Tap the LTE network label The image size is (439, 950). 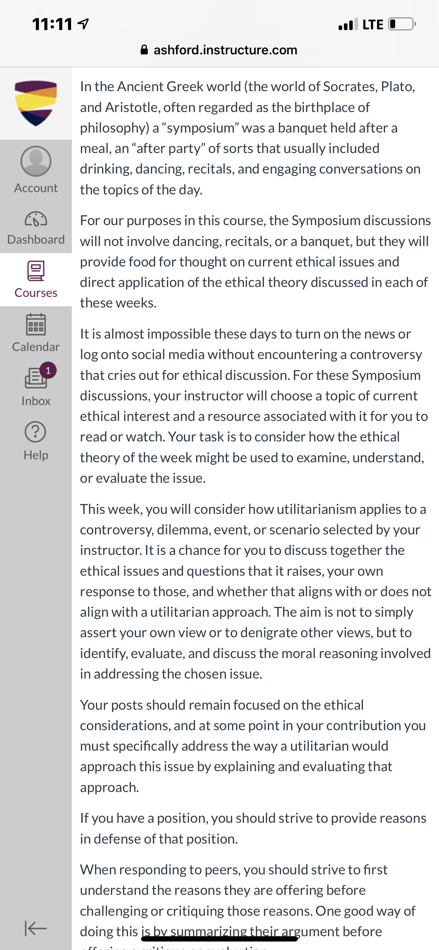coord(373,24)
